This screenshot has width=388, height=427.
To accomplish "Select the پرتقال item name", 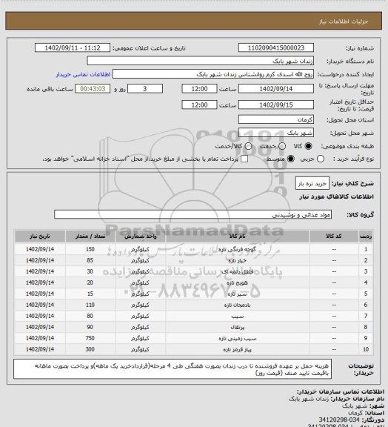I will coord(237,328).
